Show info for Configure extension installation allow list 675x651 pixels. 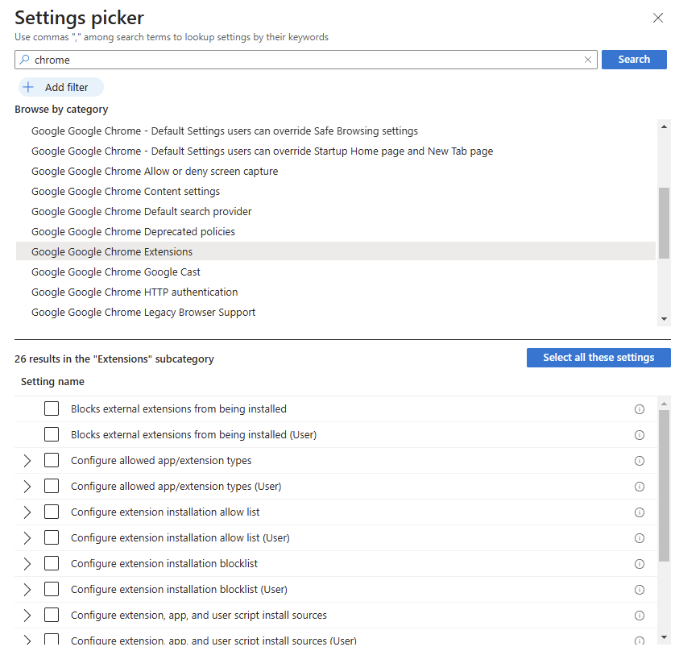pos(640,512)
